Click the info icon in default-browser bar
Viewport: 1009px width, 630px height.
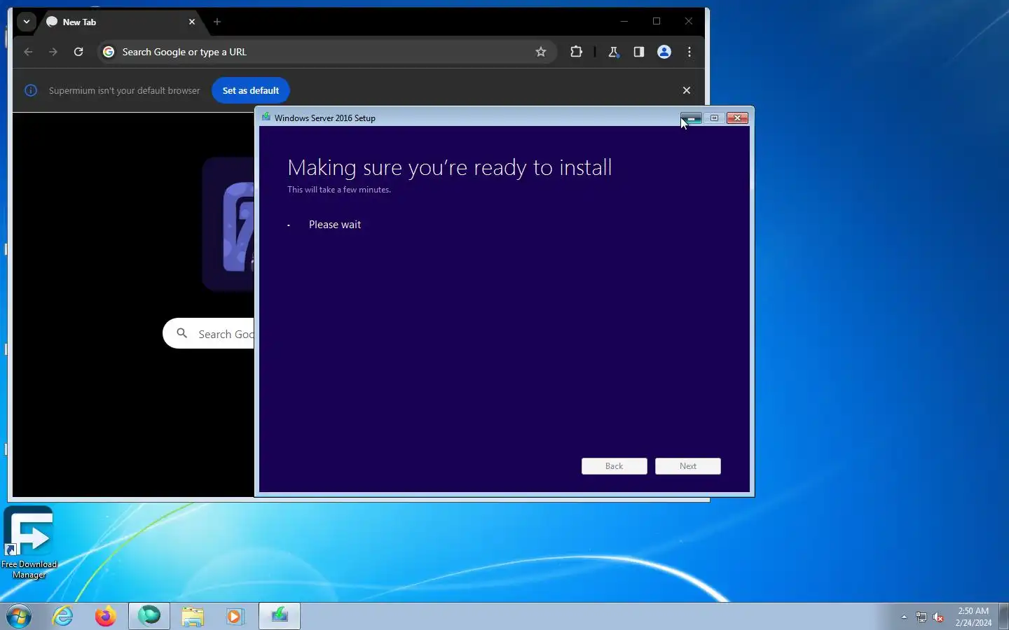click(x=31, y=90)
